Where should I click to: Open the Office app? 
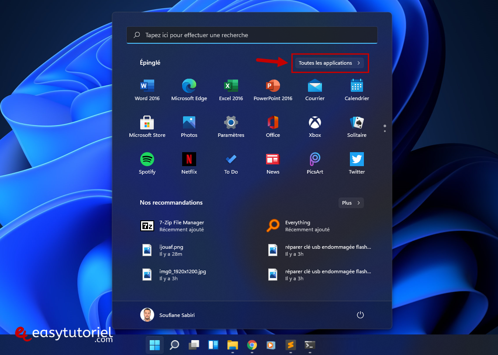tap(273, 127)
